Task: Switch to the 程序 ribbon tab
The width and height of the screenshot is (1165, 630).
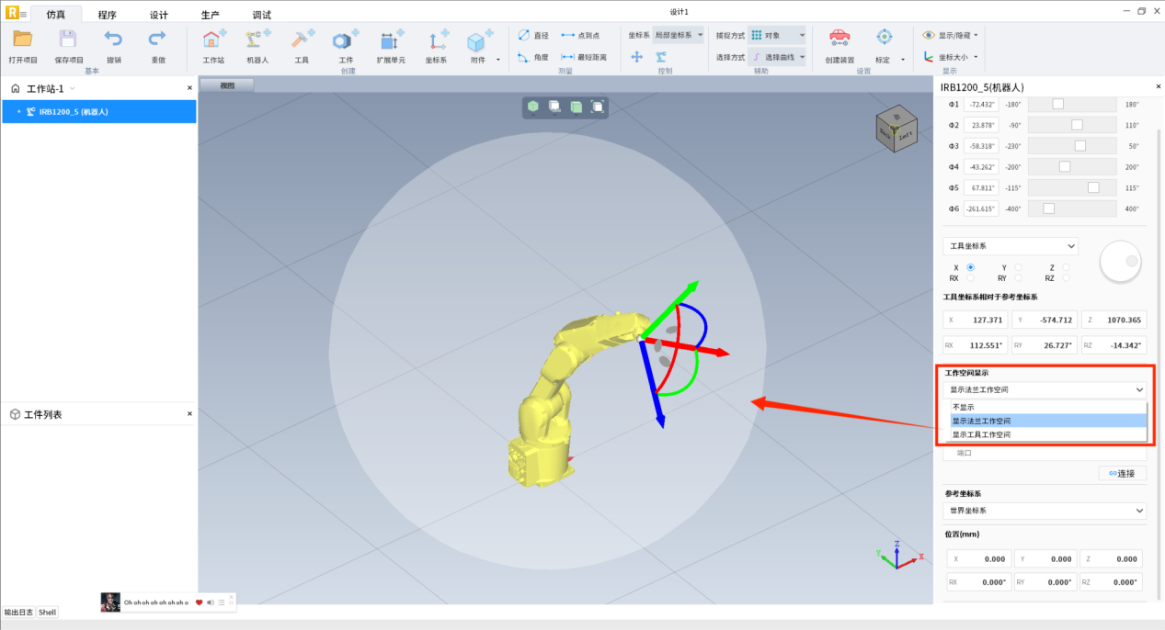Action: tap(107, 15)
